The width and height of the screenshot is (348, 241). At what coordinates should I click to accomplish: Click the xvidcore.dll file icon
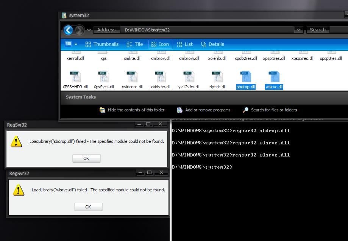click(x=132, y=77)
